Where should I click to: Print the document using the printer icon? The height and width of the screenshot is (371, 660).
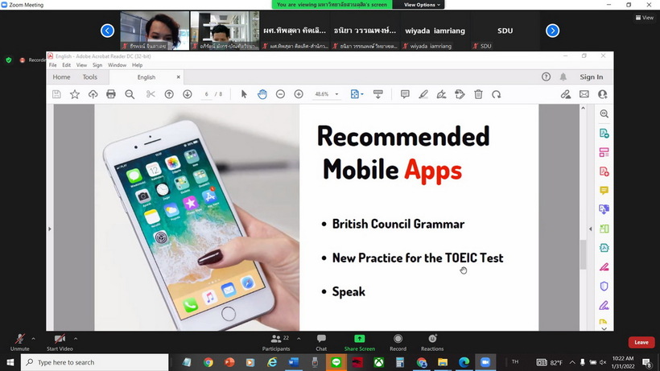(111, 94)
